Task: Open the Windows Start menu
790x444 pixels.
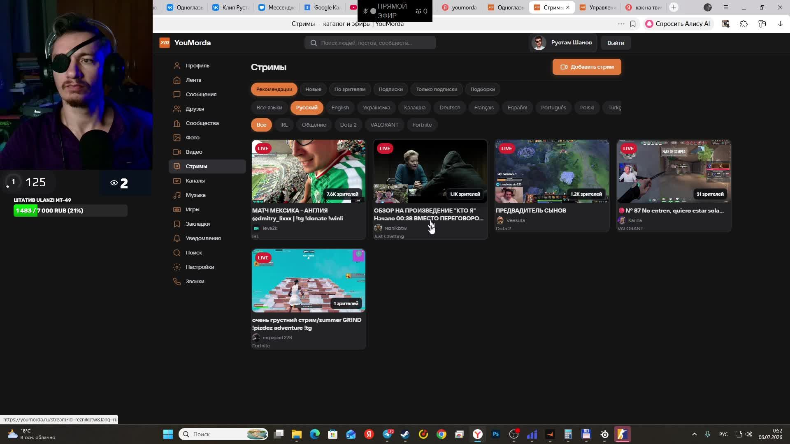Action: point(168,434)
